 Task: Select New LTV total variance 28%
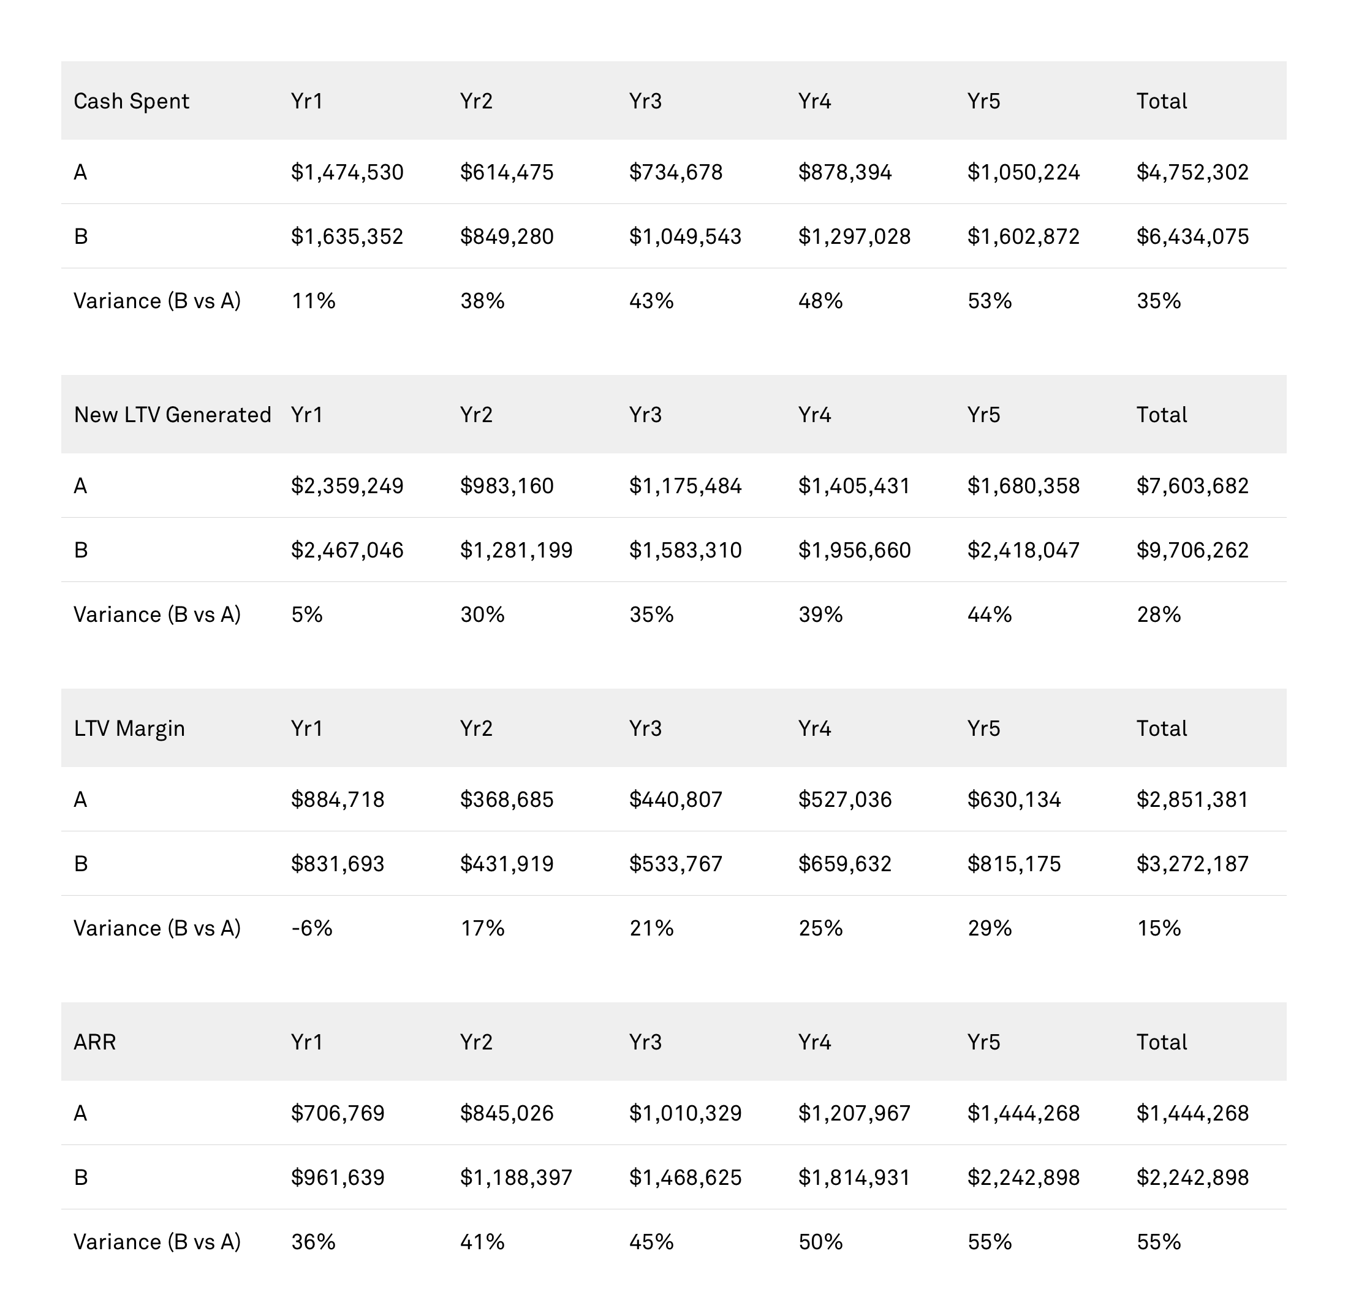tap(1159, 615)
